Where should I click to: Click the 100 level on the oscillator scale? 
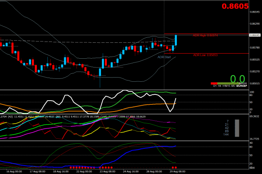click(252, 92)
